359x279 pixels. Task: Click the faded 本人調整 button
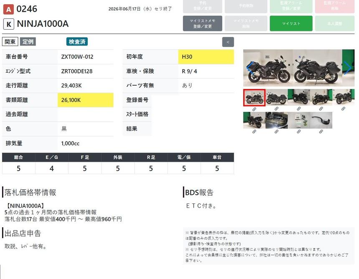click(x=335, y=23)
